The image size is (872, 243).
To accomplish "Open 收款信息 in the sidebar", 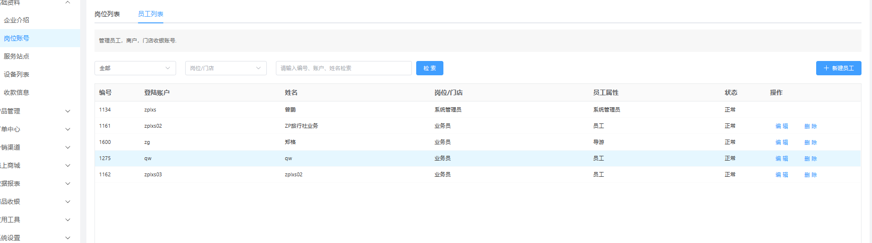I will pos(17,92).
